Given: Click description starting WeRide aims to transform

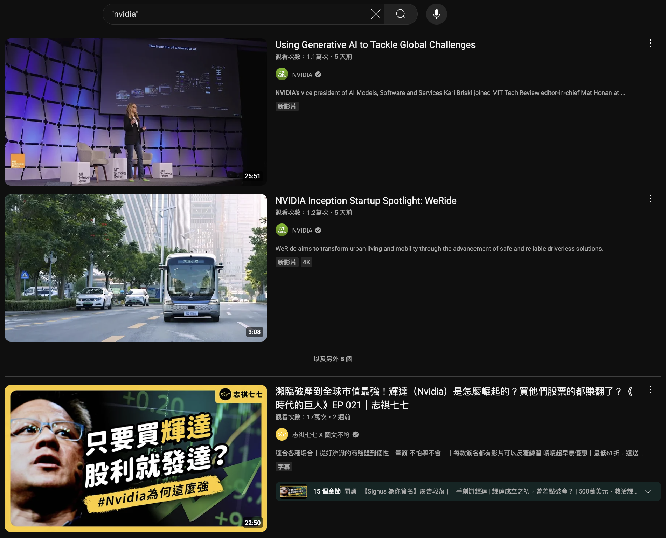Looking at the screenshot, I should (x=439, y=249).
